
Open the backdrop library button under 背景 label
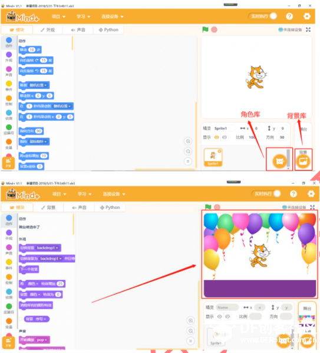pyautogui.click(x=303, y=161)
